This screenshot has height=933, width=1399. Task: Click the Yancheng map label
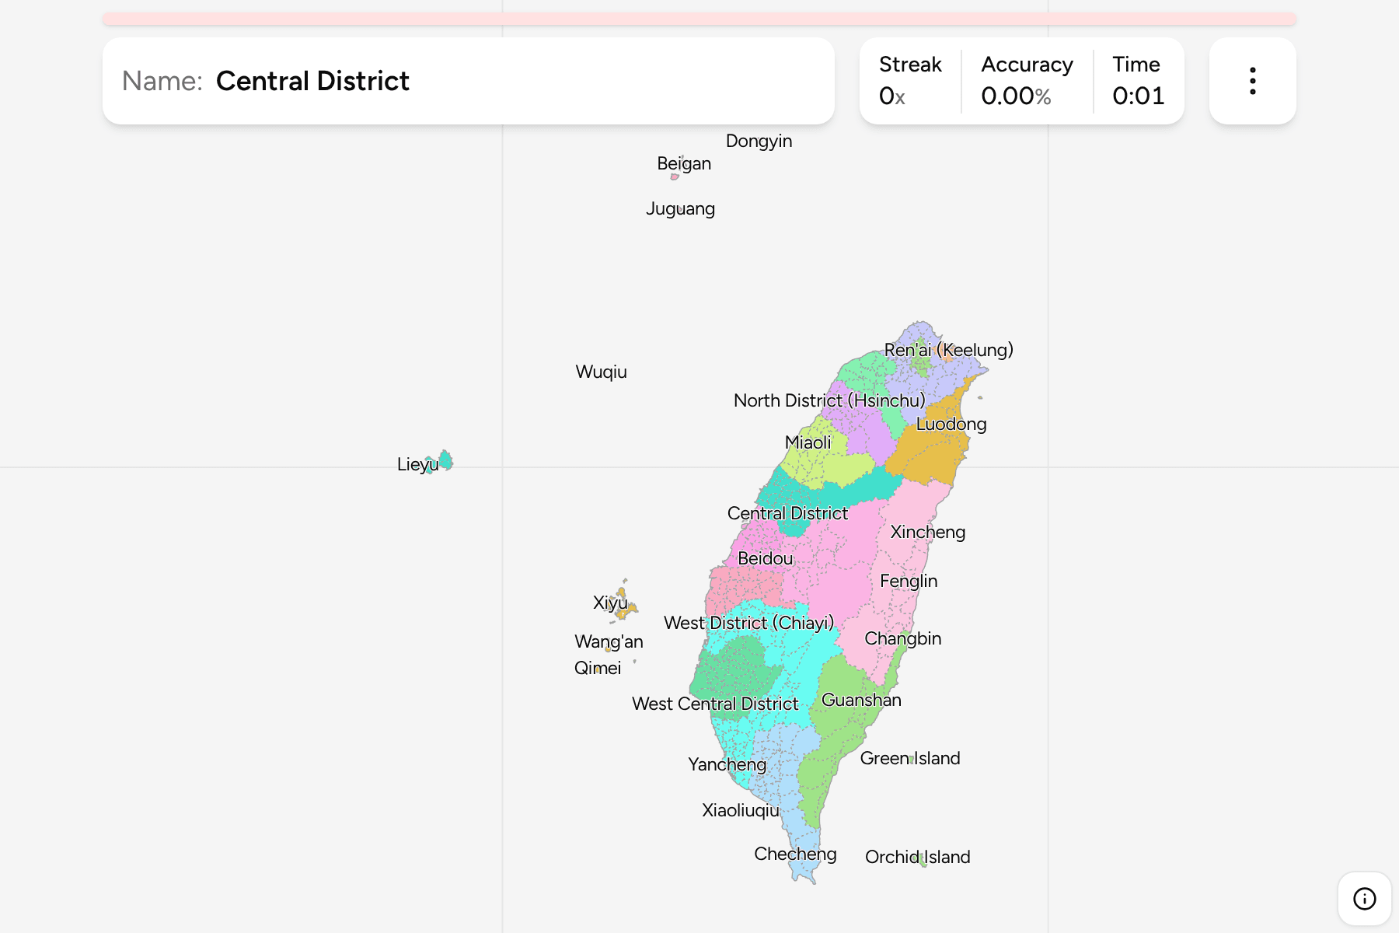[x=727, y=765]
